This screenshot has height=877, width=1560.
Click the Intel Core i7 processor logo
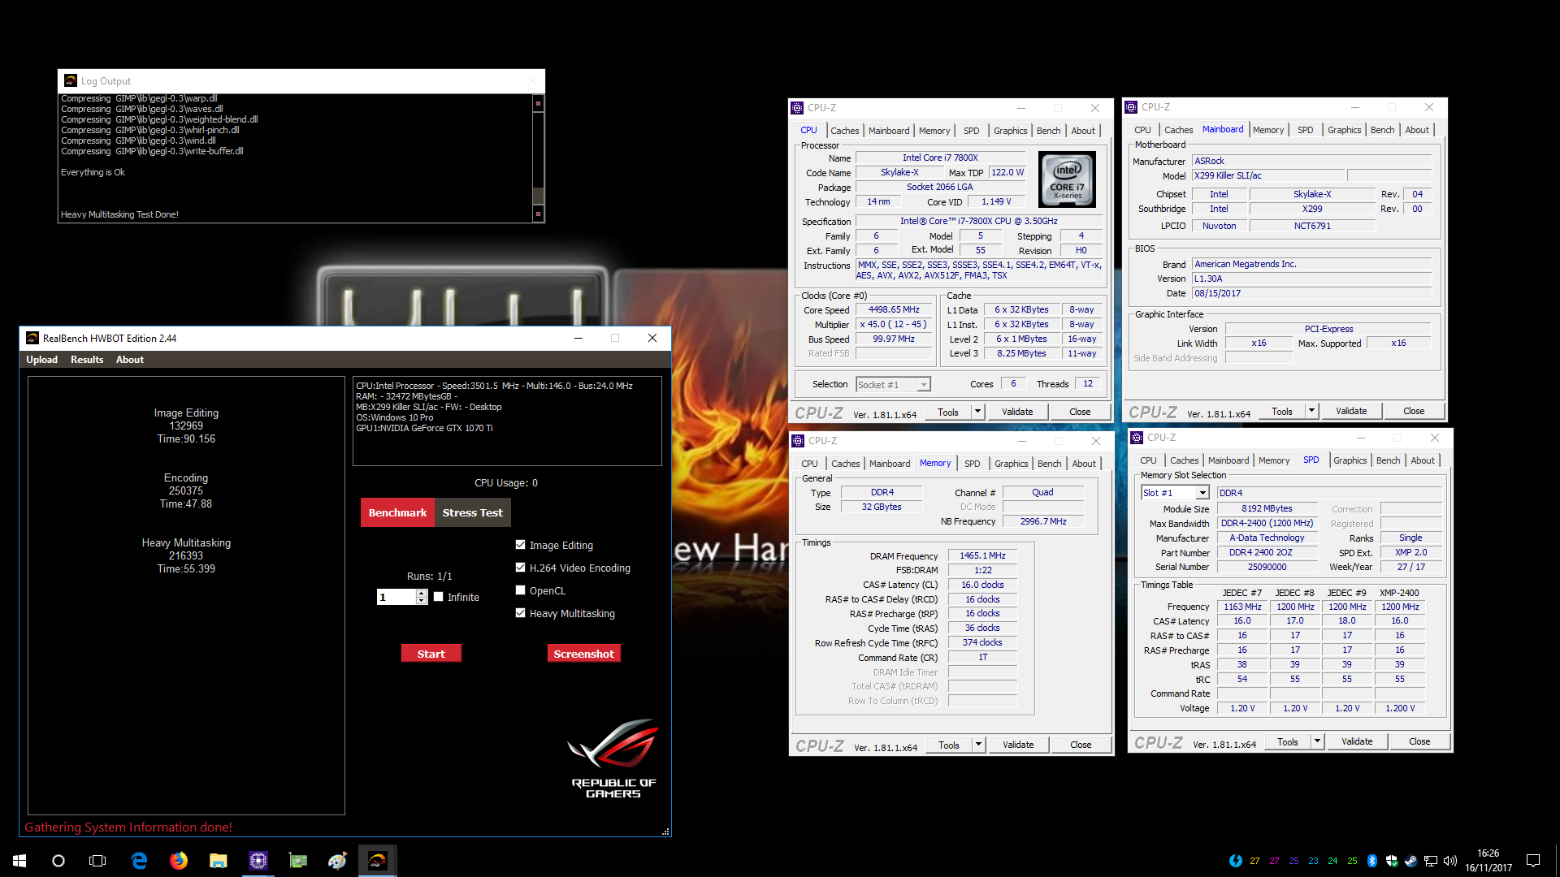[x=1068, y=179]
